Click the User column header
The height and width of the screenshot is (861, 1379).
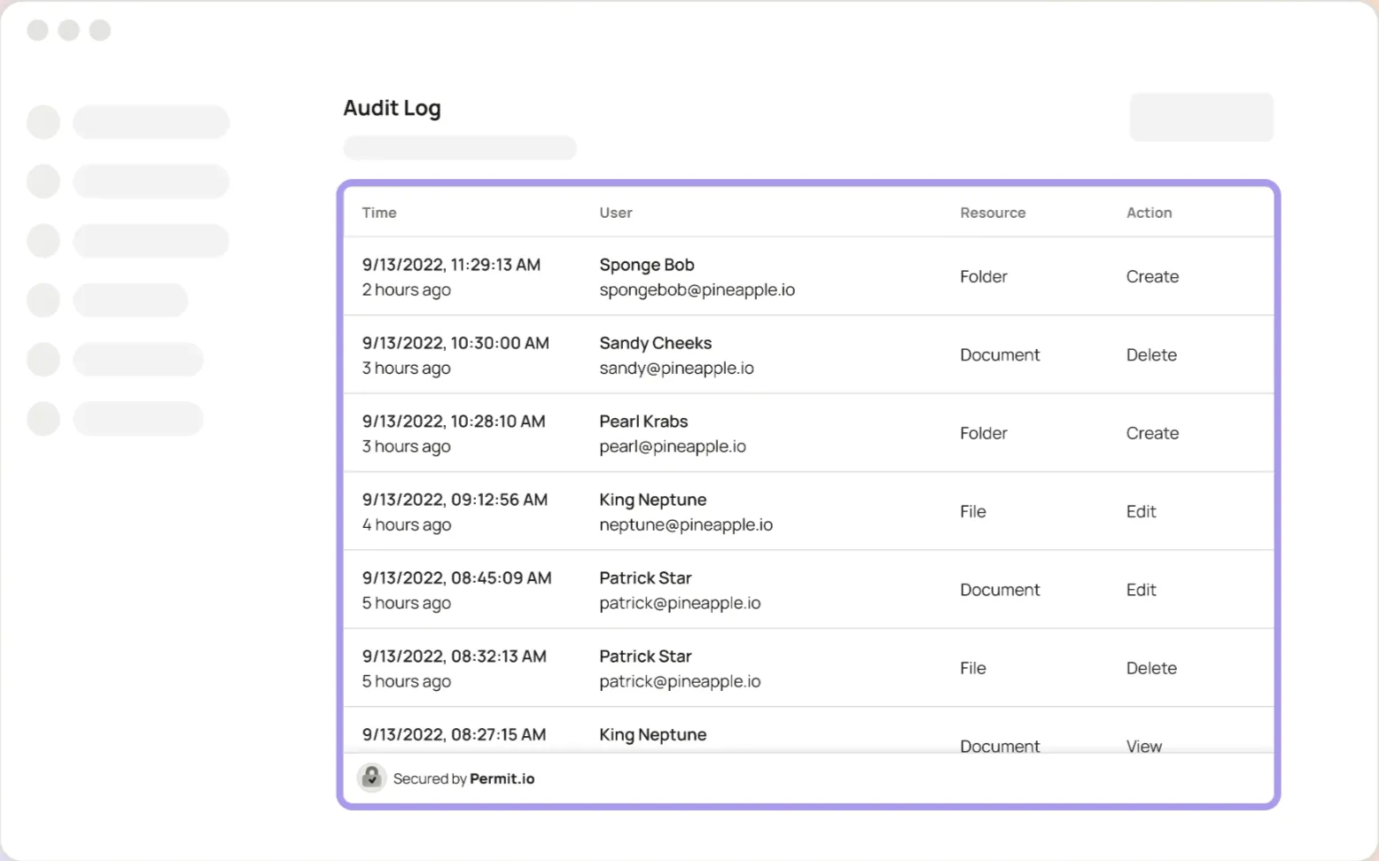coord(615,213)
